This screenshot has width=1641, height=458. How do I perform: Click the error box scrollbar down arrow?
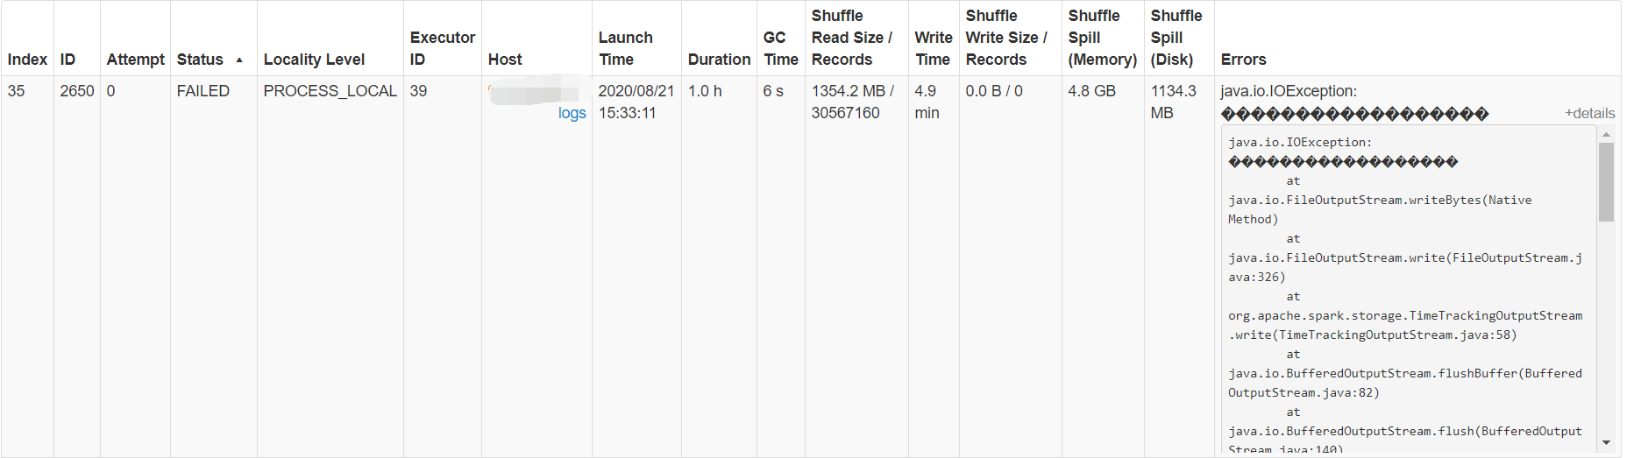coord(1606,443)
